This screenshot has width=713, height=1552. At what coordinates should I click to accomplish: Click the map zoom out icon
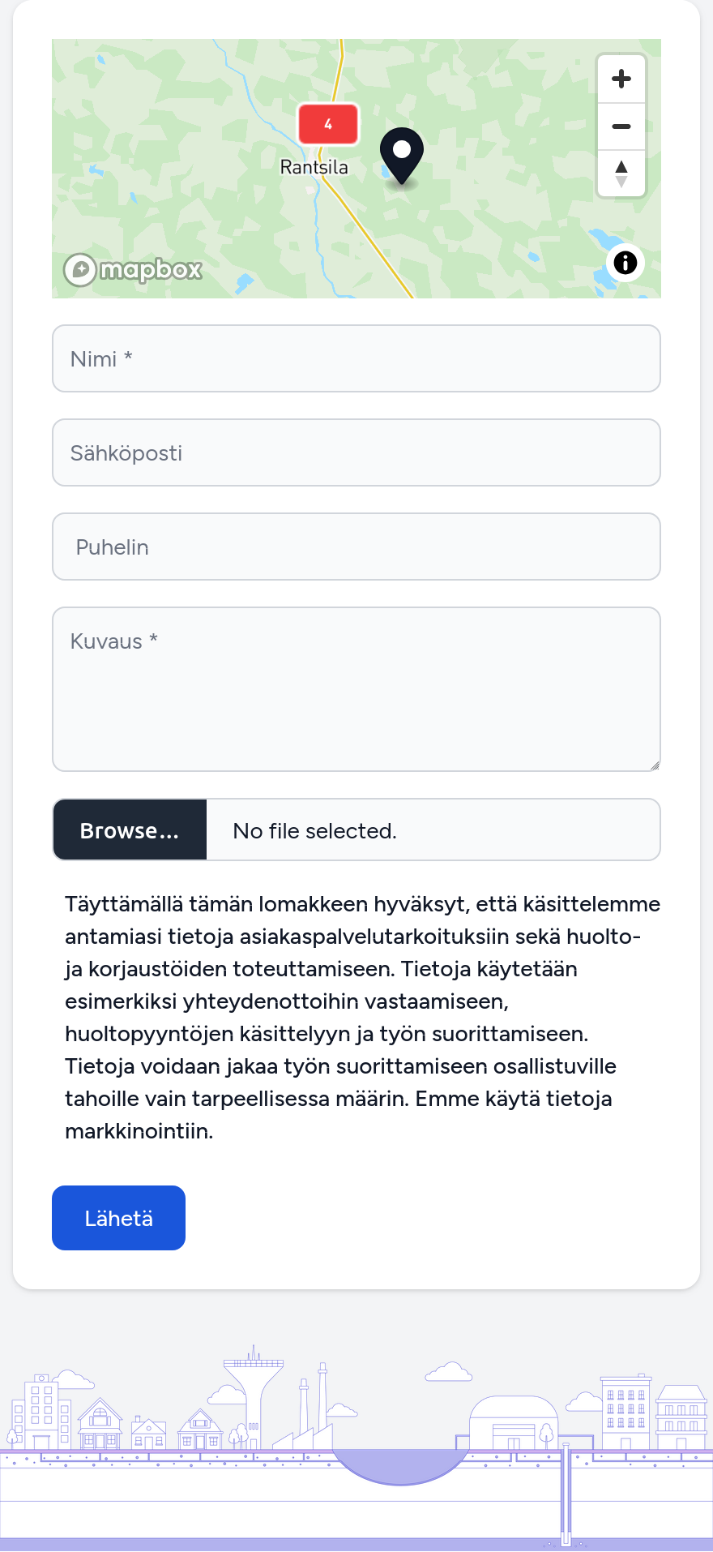click(x=621, y=126)
